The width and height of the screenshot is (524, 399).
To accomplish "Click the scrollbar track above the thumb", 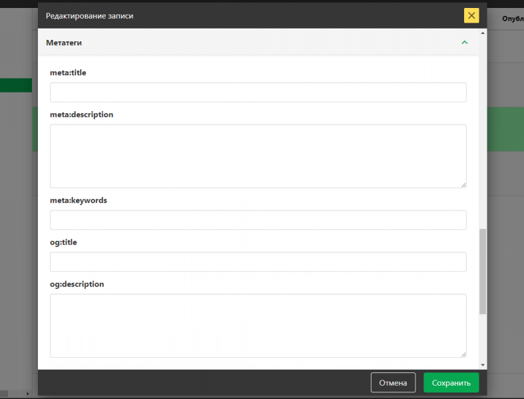I will click(x=483, y=133).
